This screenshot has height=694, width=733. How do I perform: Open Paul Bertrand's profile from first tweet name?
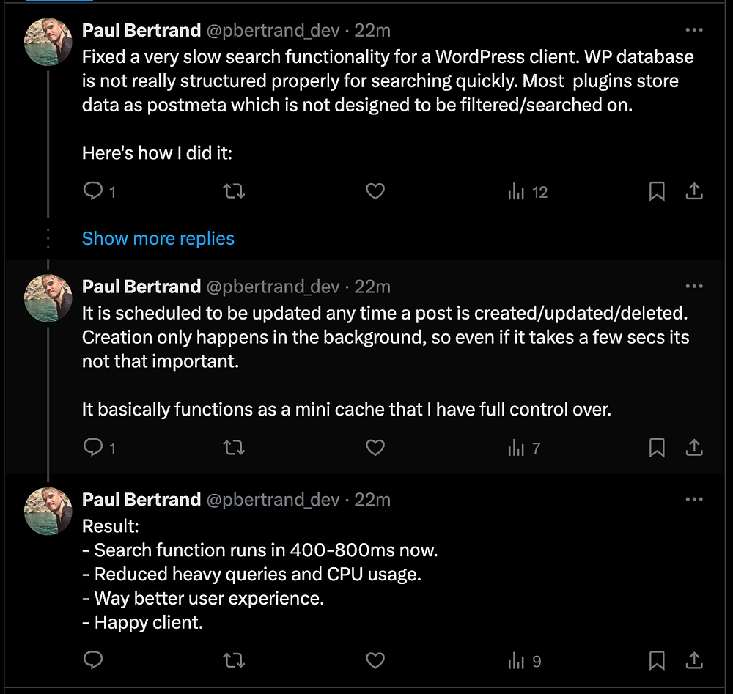tap(141, 30)
